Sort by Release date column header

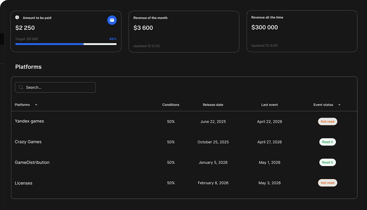(213, 105)
